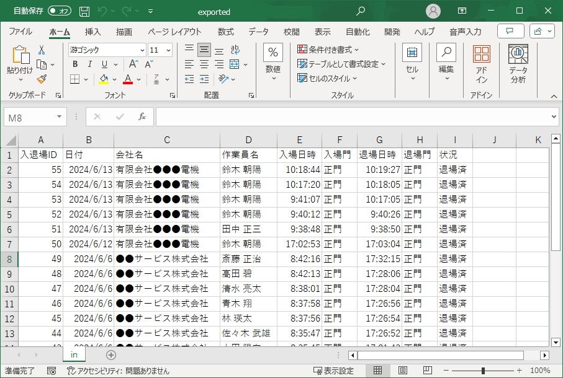Screen dimensions: 563x378
Task: Switch to the 数式 tab
Action: pos(226,32)
